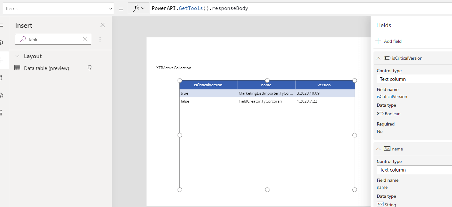Collapse the isCriticalVersion field card
Viewport: 452px width, 207px height.
click(379, 58)
